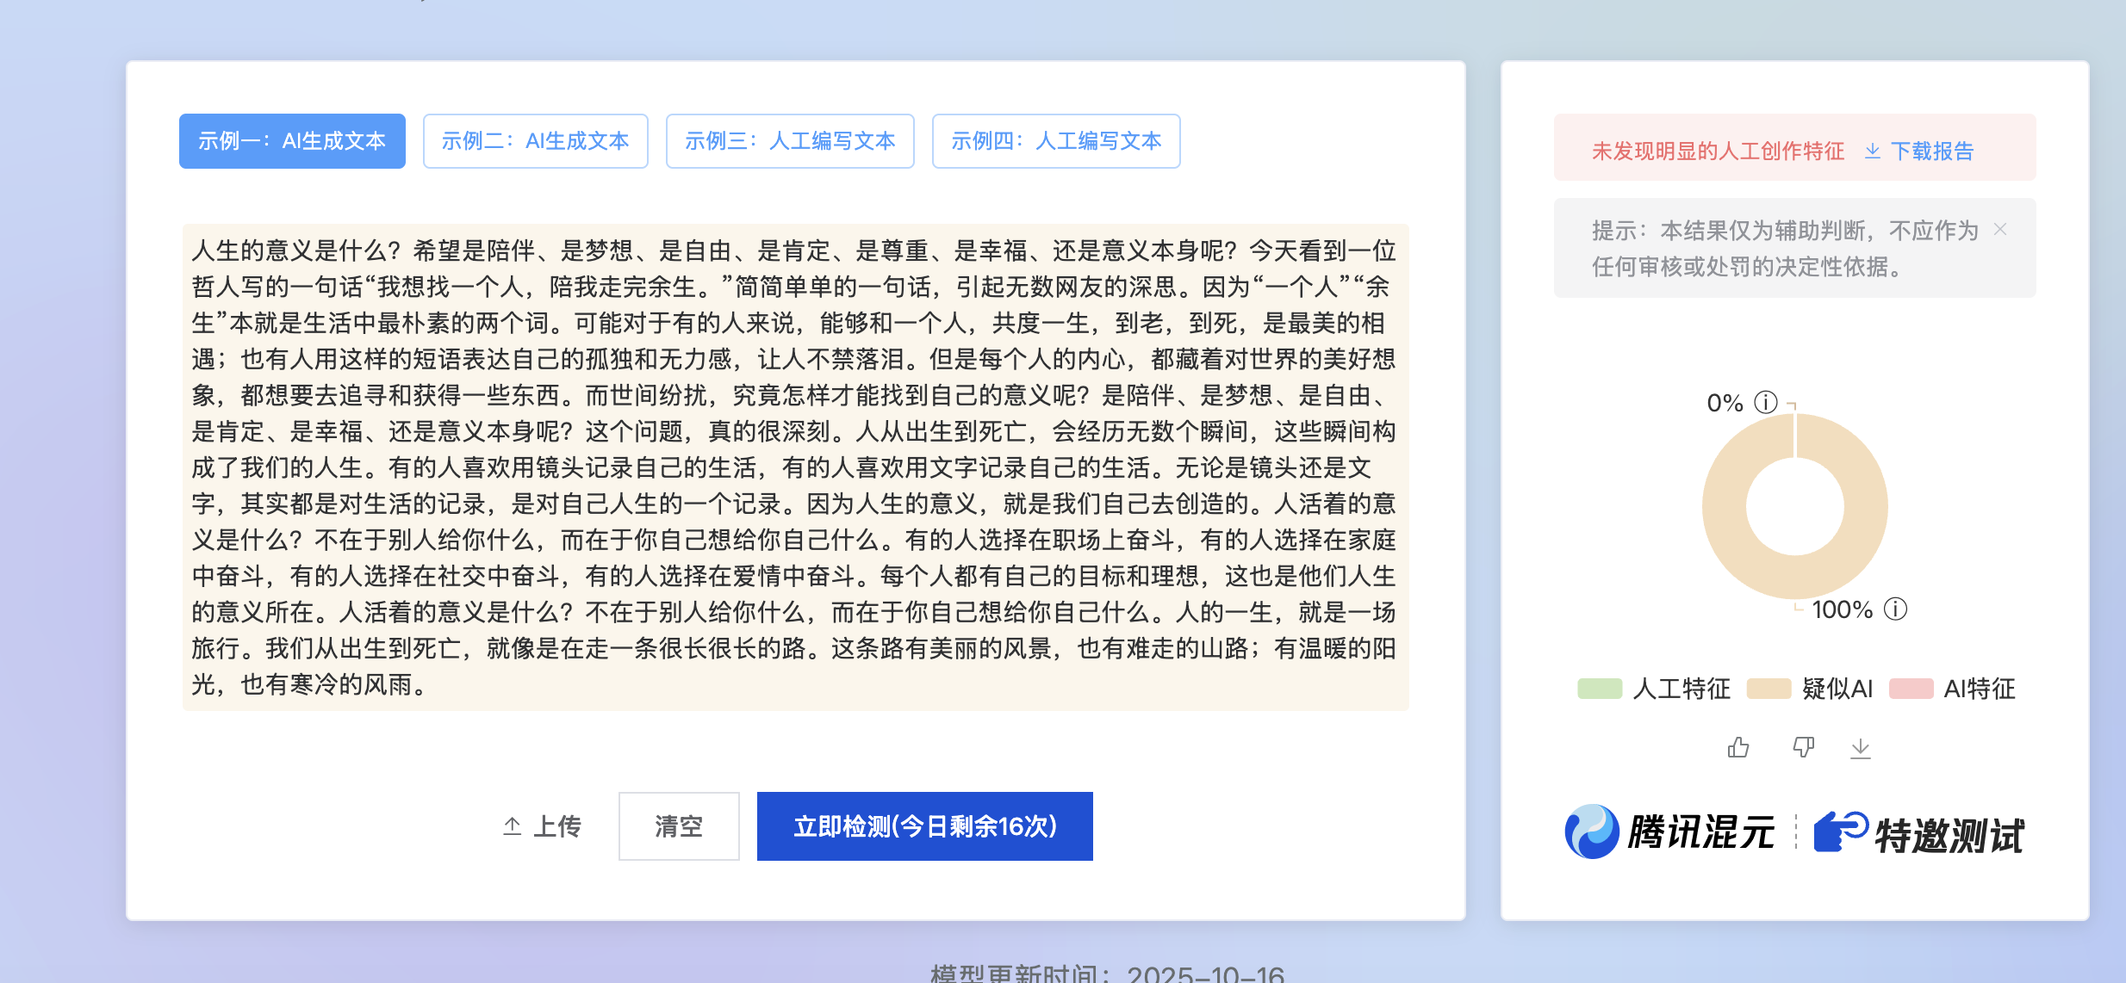Switch to 示例二：AI生成文本 tab
The height and width of the screenshot is (983, 2126).
coord(535,141)
